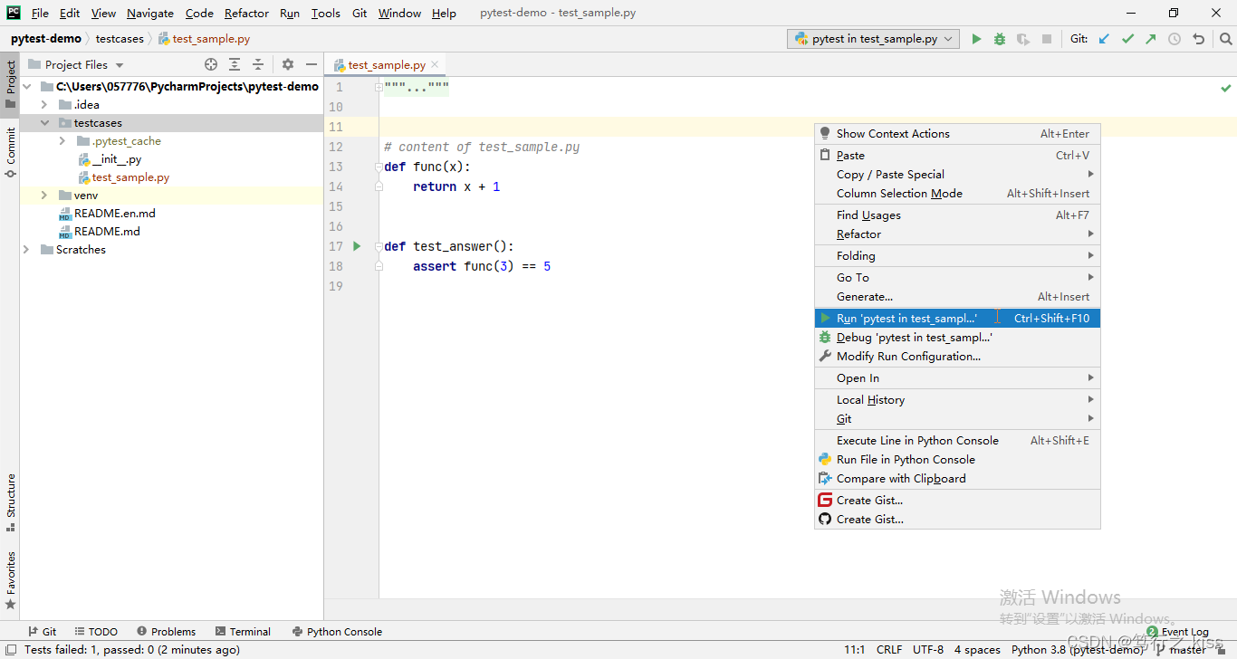
Task: Click the Collapse All icon in the Project panel
Action: pos(258,64)
